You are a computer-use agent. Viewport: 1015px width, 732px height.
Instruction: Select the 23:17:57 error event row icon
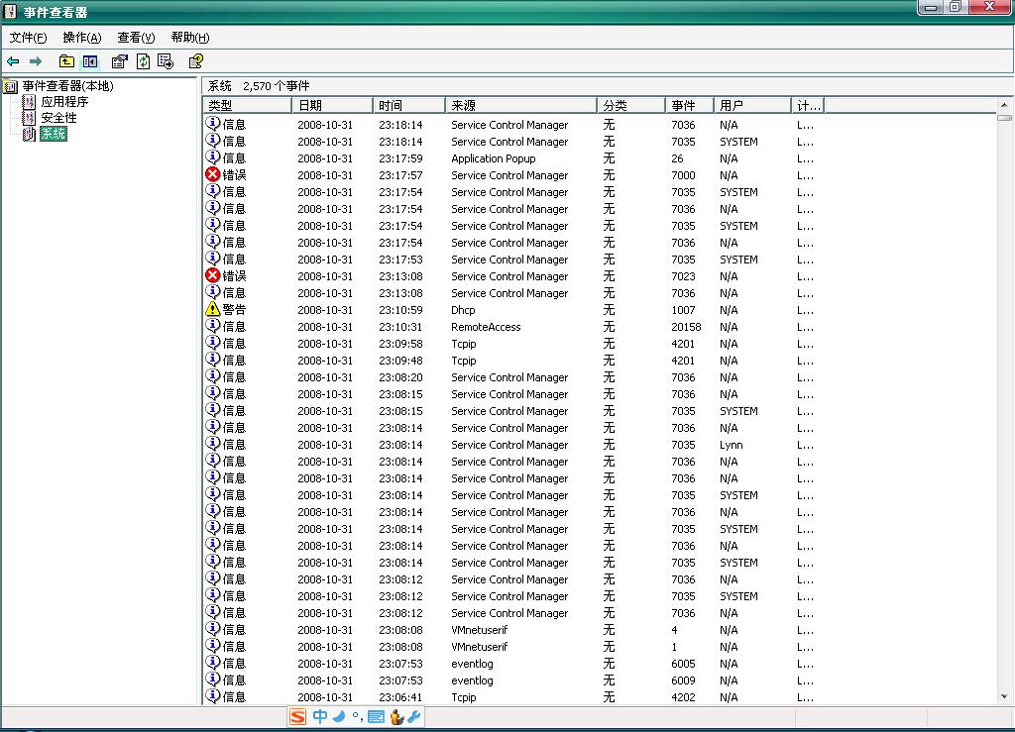[213, 175]
